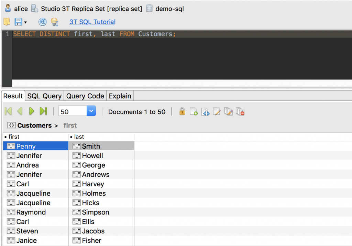Screen dimensions: 352x246
Task: Click the explain query lightbulb icon
Action: [54, 22]
